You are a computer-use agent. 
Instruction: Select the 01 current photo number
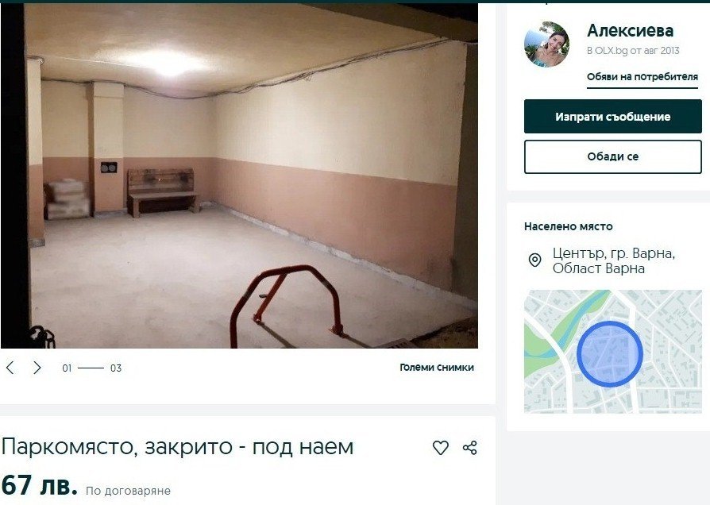click(x=67, y=368)
